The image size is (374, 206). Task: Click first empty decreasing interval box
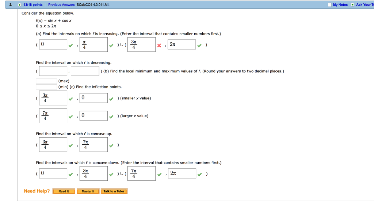click(x=53, y=71)
